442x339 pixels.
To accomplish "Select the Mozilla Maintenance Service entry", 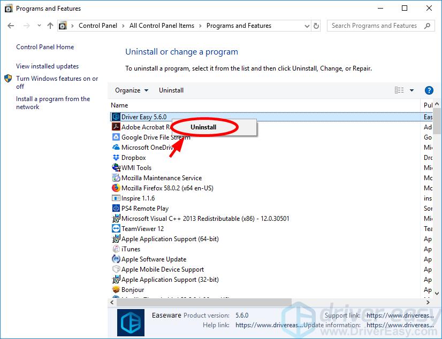I will click(x=162, y=178).
